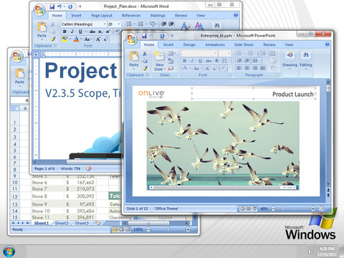Switch to the Sheet2 worksheet tab
Viewport: 344px width, 258px height.
click(x=62, y=223)
